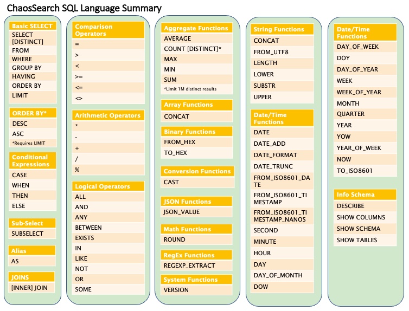Select the 'HAVING' keyword row
The height and width of the screenshot is (311, 409).
pos(33,76)
